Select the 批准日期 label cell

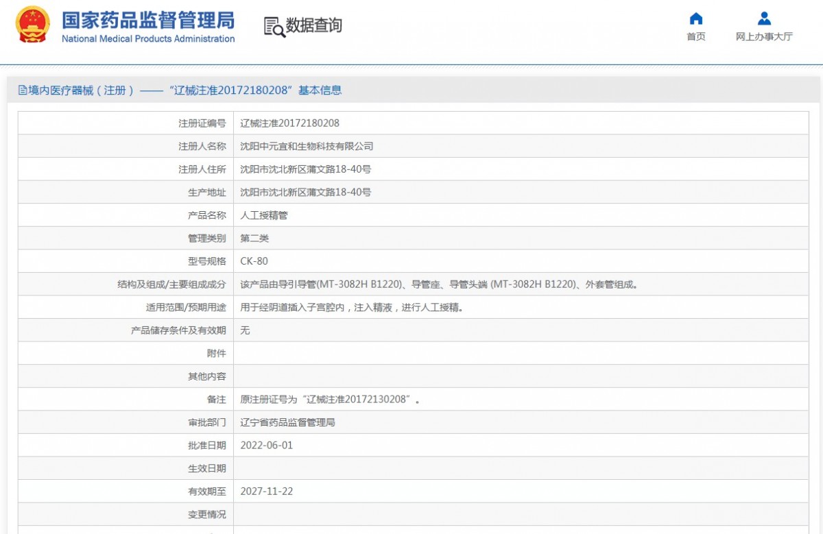(126, 445)
